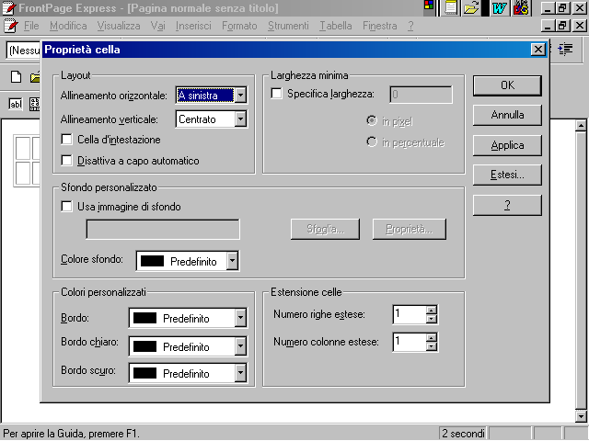
Task: Click the background image path input field
Action: [163, 229]
